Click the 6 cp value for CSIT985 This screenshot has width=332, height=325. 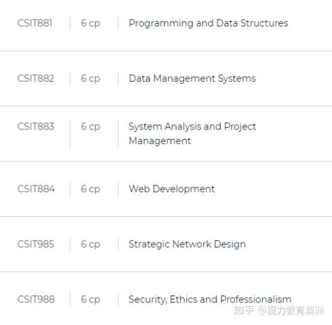91,244
